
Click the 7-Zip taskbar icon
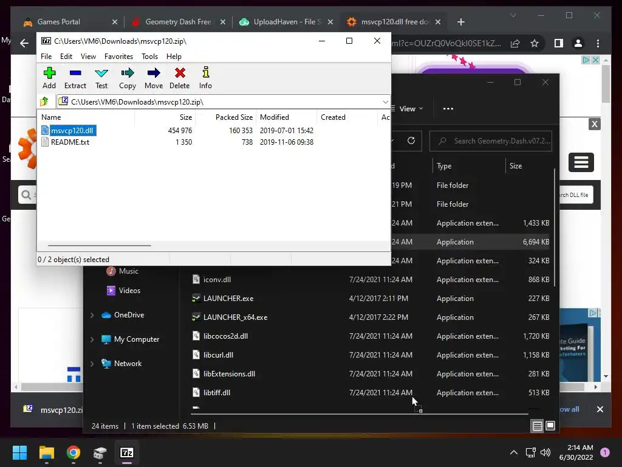click(127, 452)
